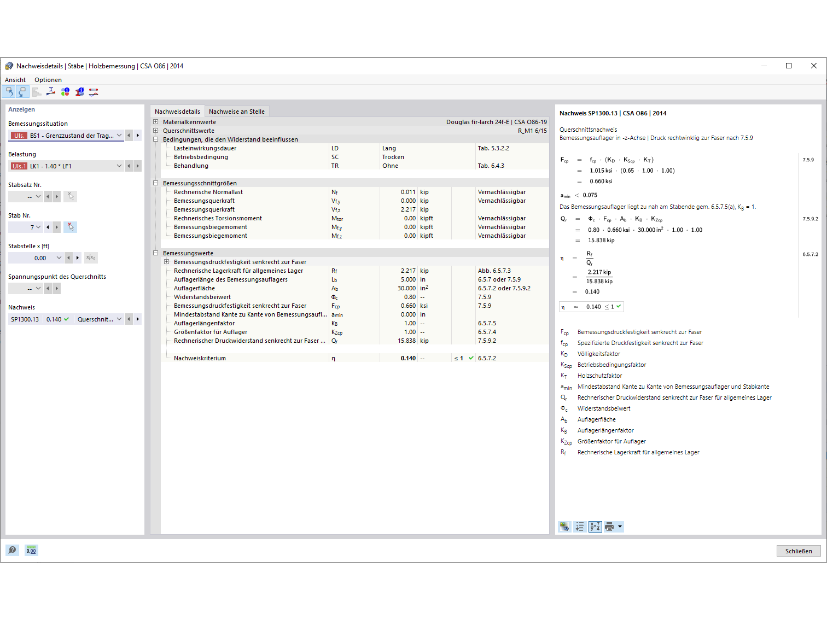The width and height of the screenshot is (827, 620).
Task: Open the Optionen menu
Action: pyautogui.click(x=48, y=80)
